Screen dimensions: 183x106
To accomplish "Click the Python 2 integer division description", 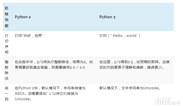I will pos(54,65).
